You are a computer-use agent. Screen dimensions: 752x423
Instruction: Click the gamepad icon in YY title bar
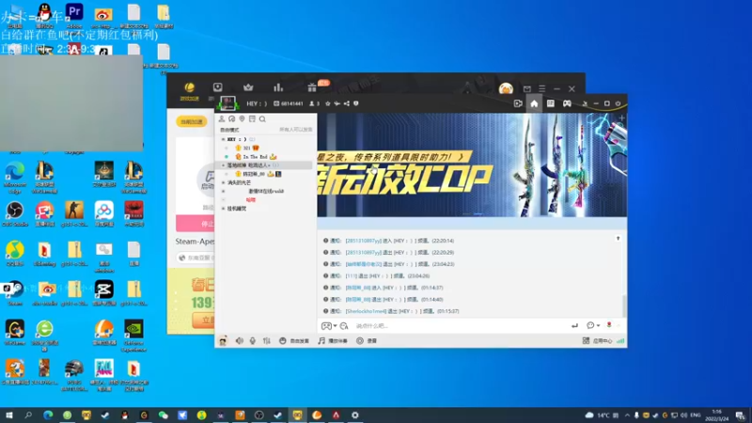(567, 103)
